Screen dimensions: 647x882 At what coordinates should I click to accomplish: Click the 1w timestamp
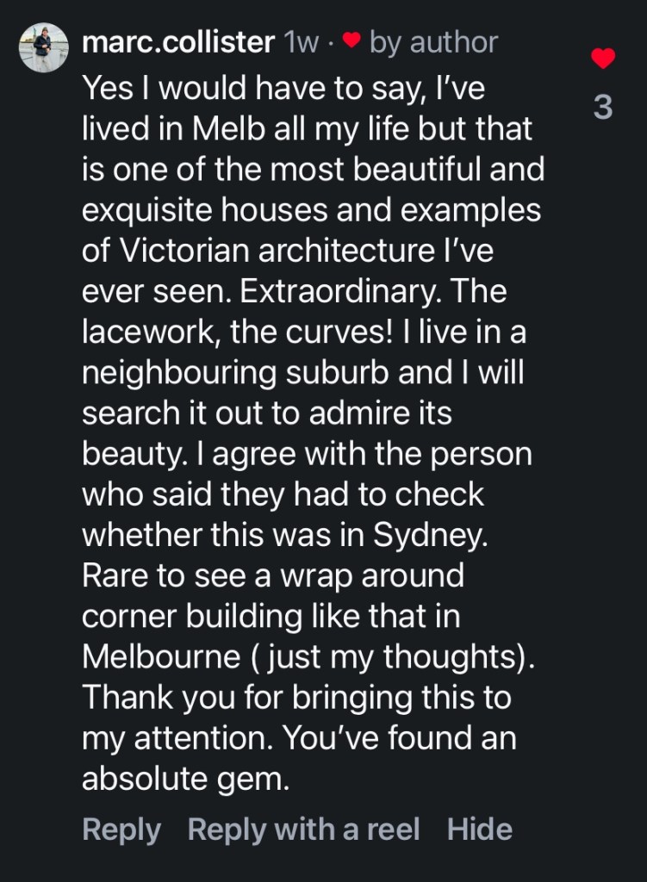coord(302,43)
